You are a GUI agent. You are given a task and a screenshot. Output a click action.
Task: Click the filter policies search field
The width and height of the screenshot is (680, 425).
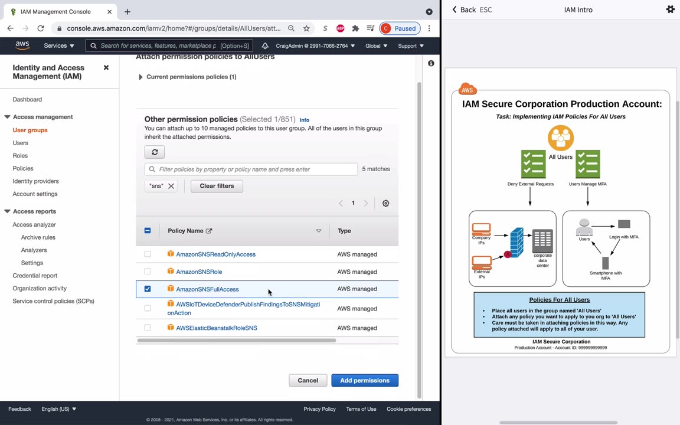tap(251, 169)
